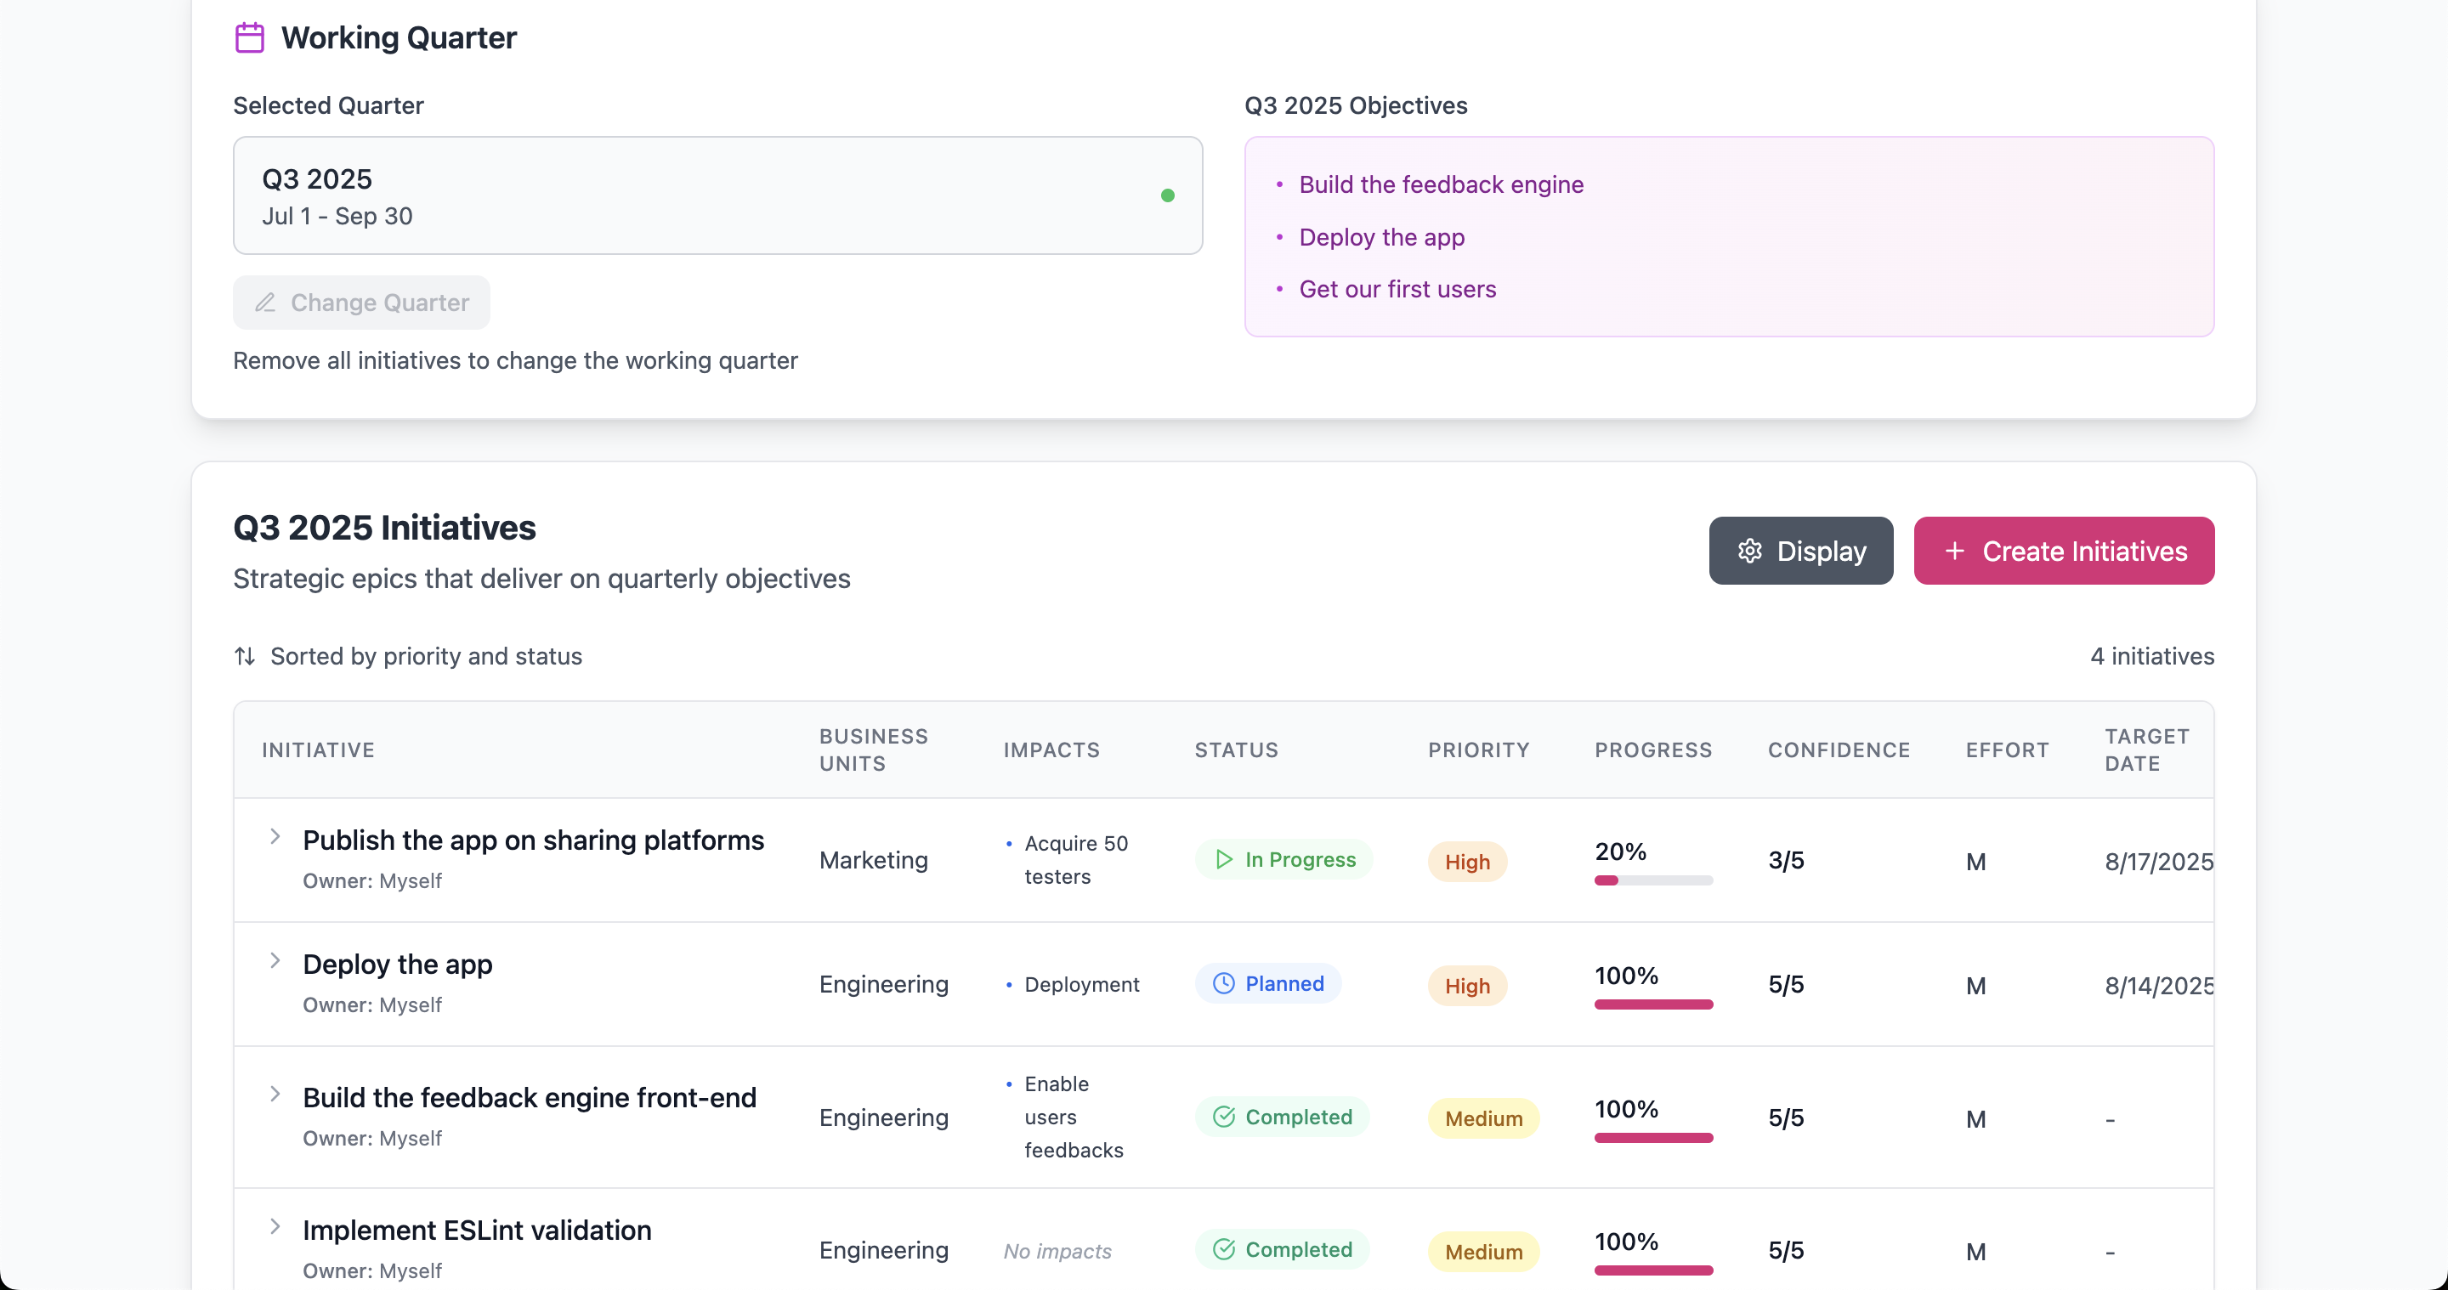This screenshot has width=2448, height=1290.
Task: Click the Create Initiatives button
Action: 2064,551
